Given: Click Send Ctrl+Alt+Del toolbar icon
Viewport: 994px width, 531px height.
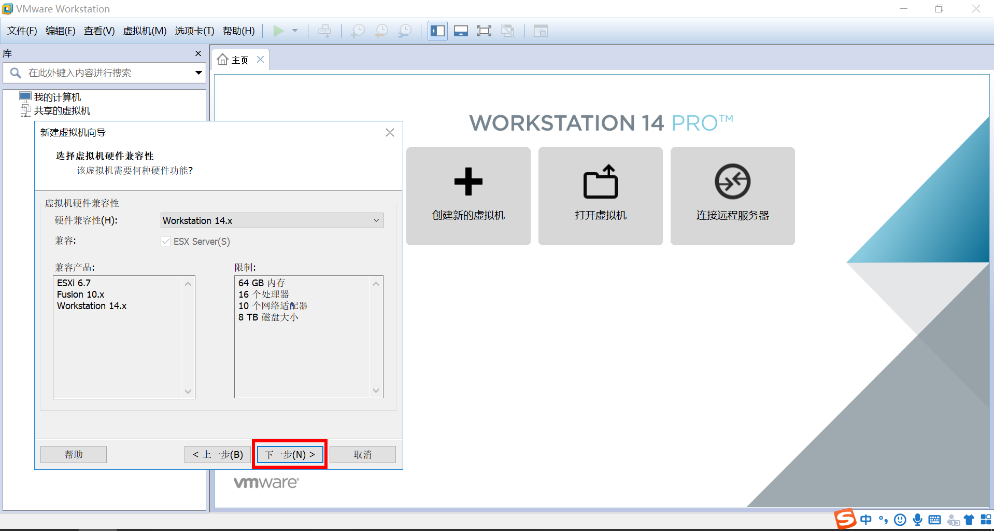Looking at the screenshot, I should (325, 31).
